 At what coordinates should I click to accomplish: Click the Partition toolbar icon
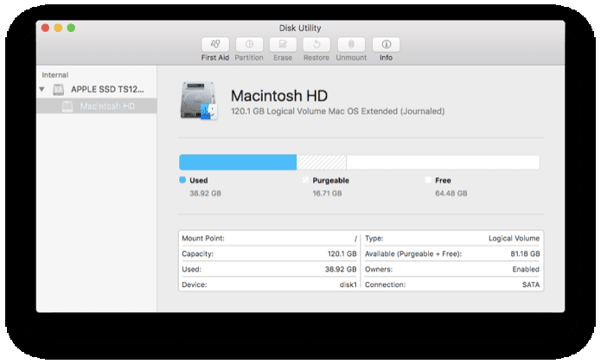[x=249, y=44]
